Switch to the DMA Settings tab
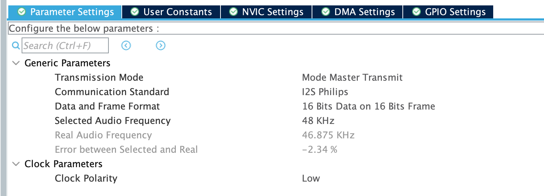 364,12
